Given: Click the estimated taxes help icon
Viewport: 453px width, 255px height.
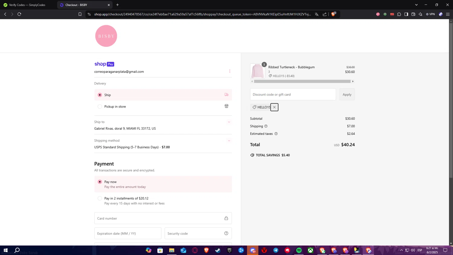Looking at the screenshot, I should (276, 134).
